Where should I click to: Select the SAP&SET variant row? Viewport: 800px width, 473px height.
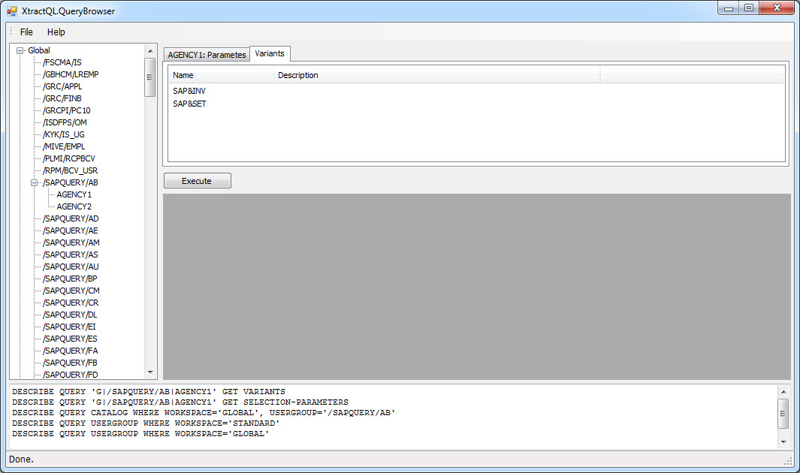pyautogui.click(x=189, y=104)
